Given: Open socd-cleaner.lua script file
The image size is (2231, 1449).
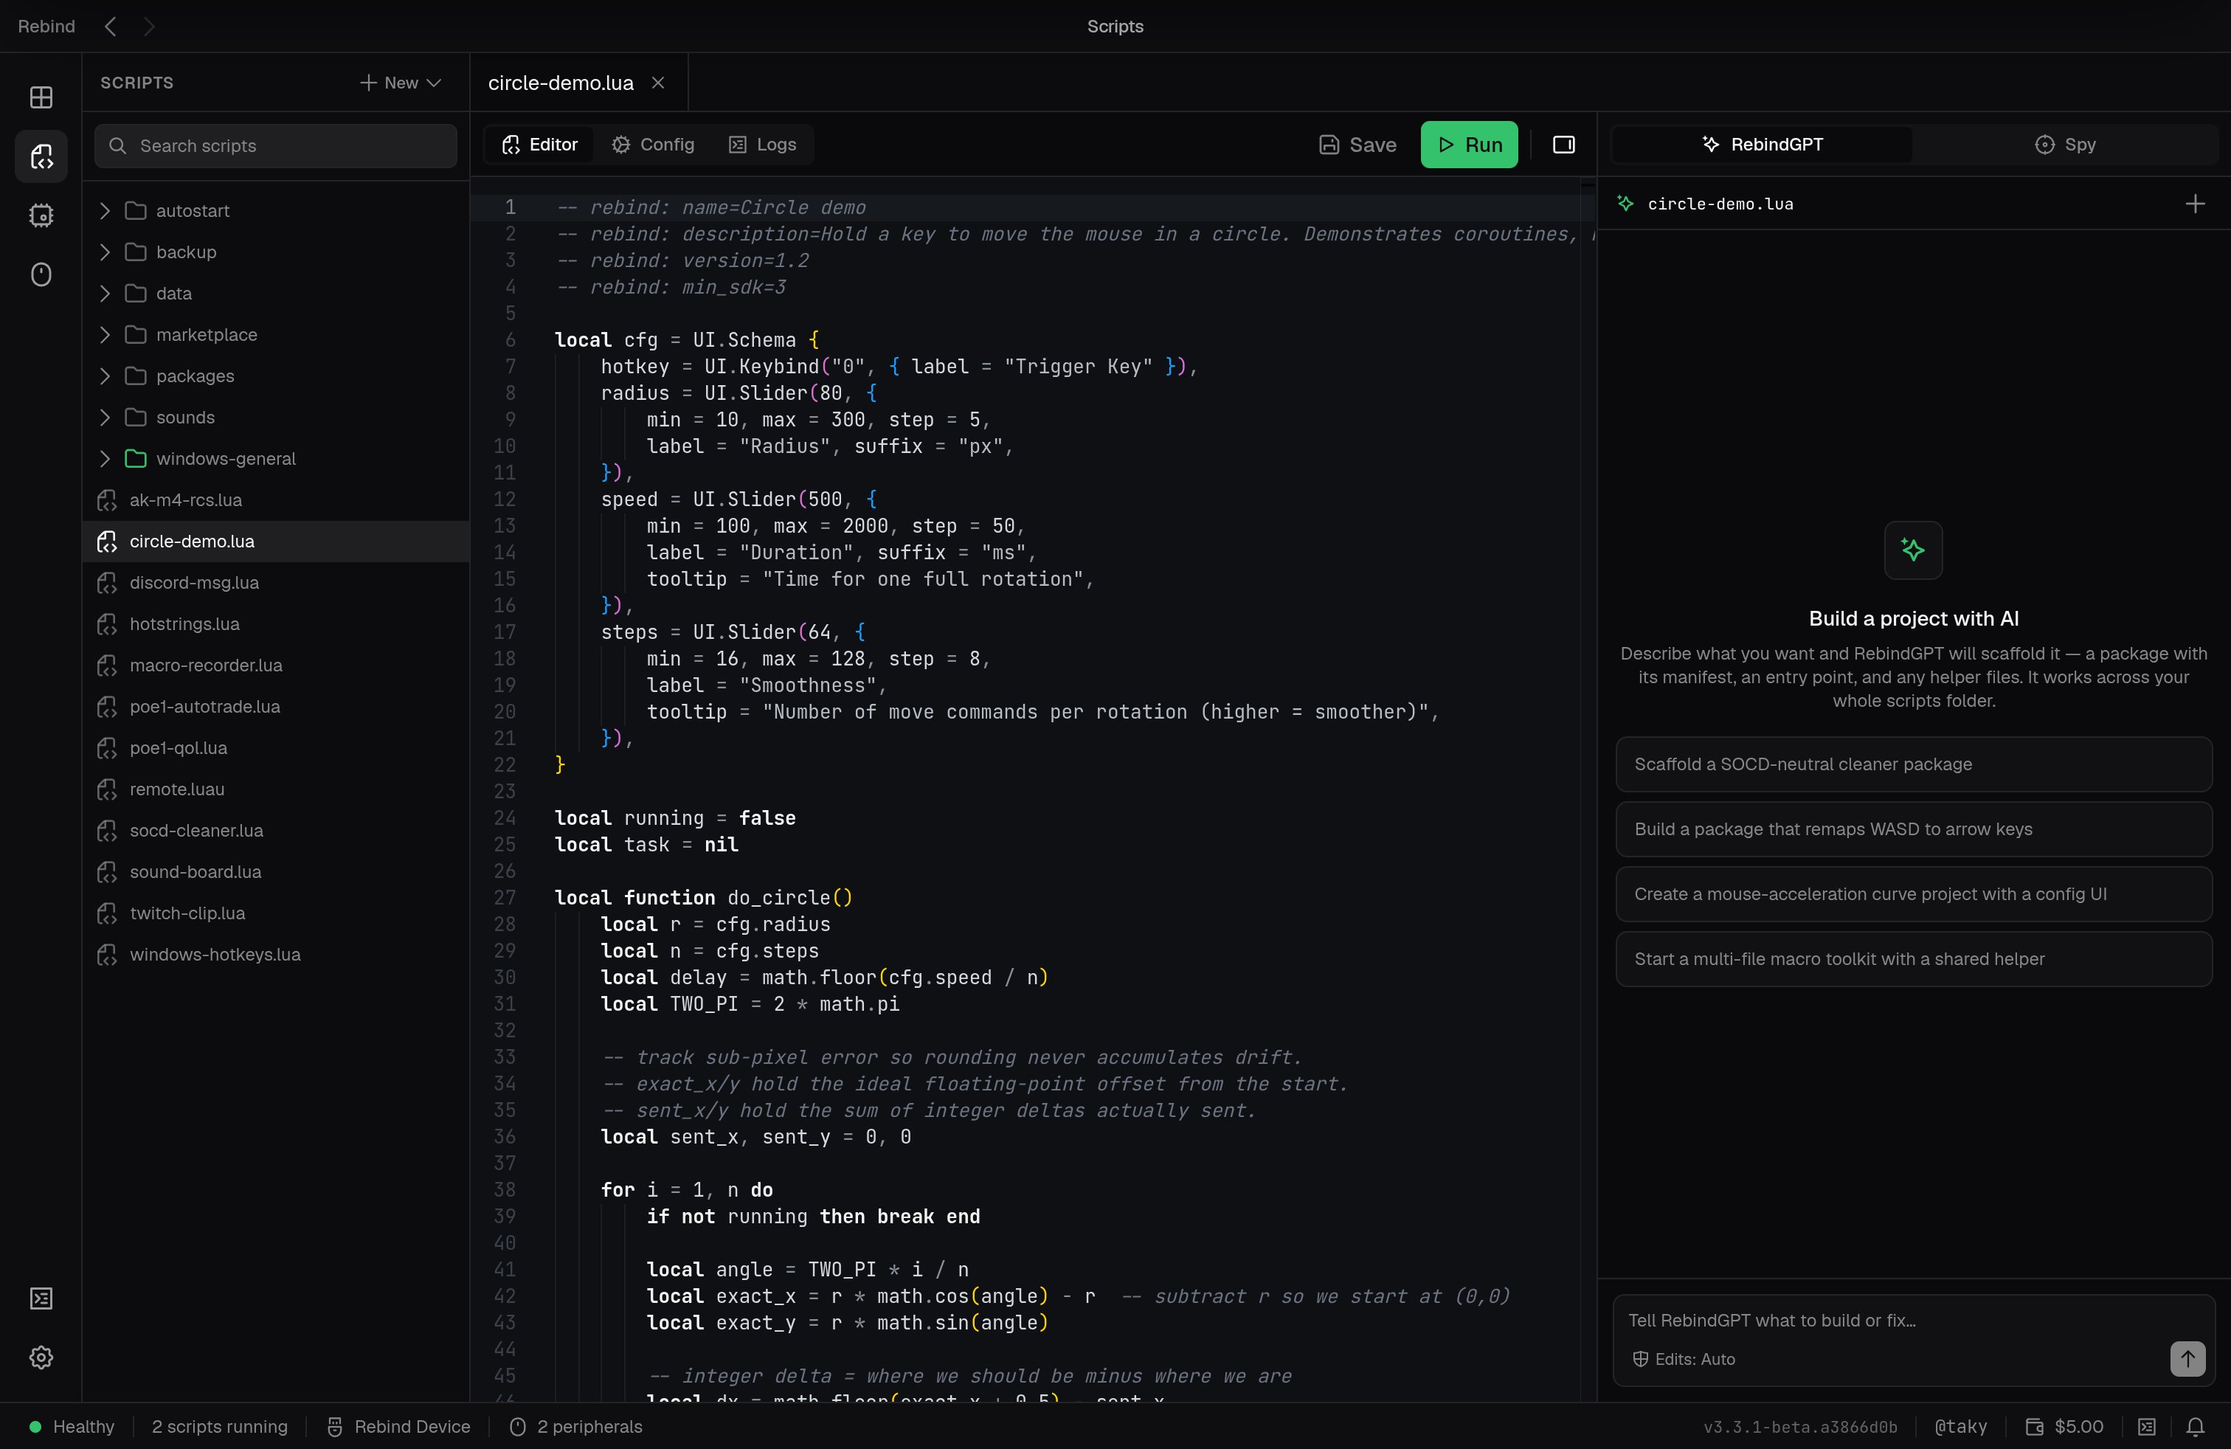Looking at the screenshot, I should (276, 831).
